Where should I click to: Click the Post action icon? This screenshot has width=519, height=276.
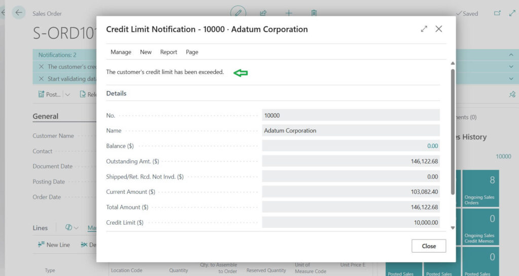[x=41, y=94]
